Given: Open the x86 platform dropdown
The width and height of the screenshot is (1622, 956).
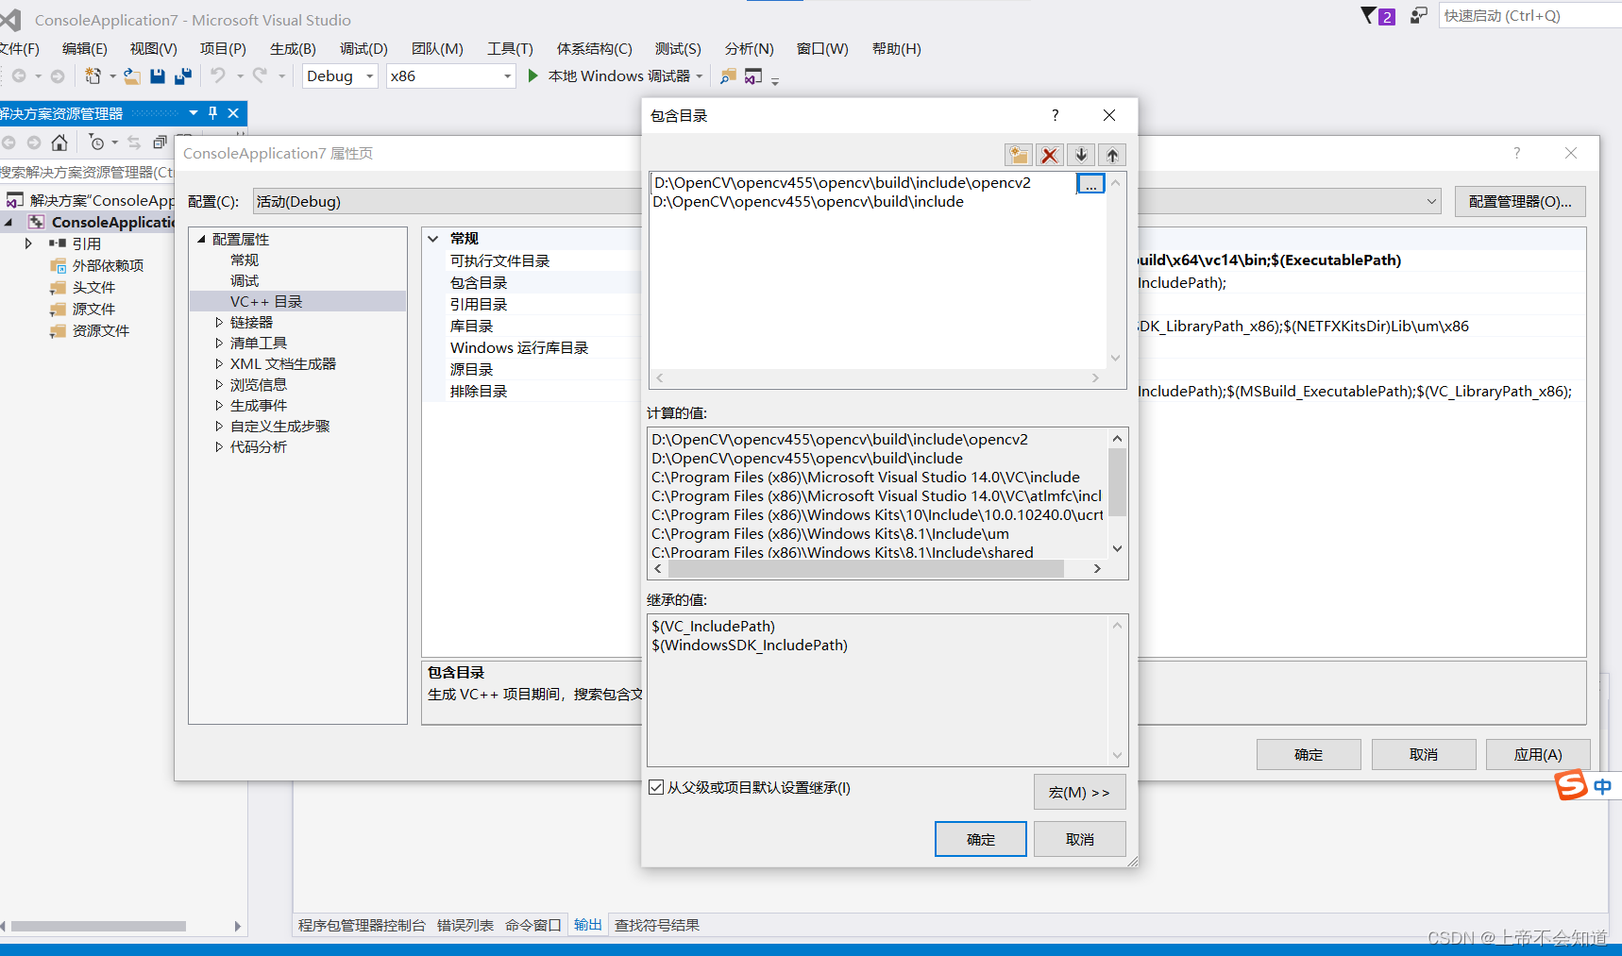Looking at the screenshot, I should pos(451,75).
